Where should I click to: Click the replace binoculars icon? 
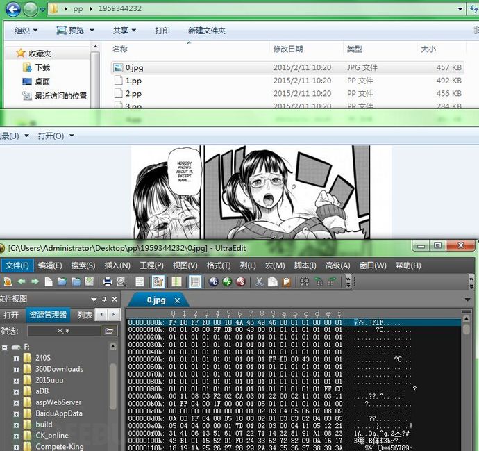pos(331,281)
